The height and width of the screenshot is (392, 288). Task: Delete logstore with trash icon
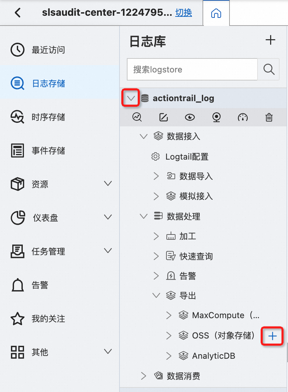(x=269, y=117)
